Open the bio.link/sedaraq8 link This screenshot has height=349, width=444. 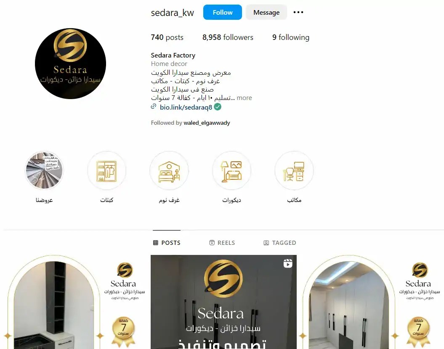click(x=186, y=107)
